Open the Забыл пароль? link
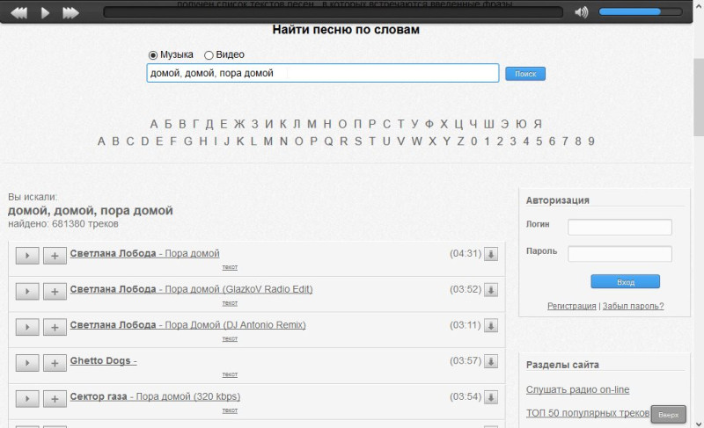The height and width of the screenshot is (428, 704). [633, 306]
